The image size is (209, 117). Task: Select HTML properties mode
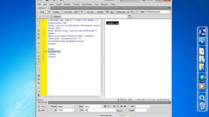(41, 107)
